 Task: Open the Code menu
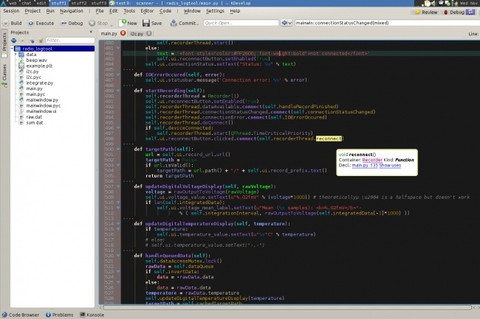click(x=165, y=11)
